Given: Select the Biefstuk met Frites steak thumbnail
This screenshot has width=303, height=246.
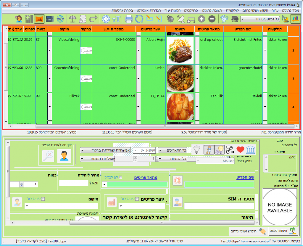Looking at the screenshot, I should point(180,50).
